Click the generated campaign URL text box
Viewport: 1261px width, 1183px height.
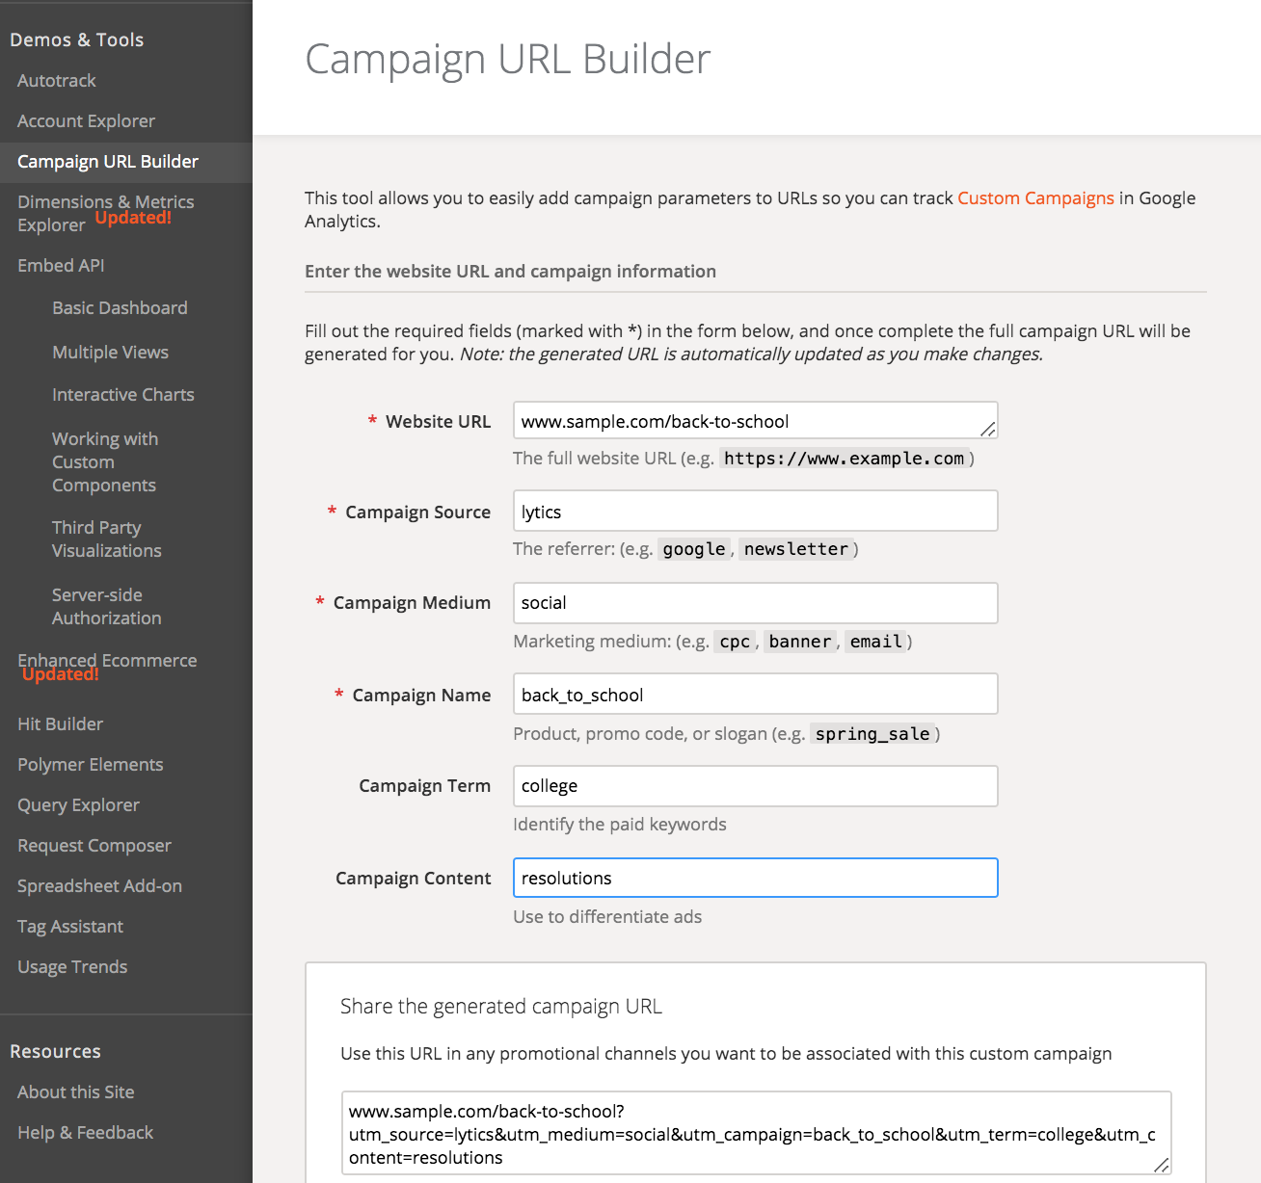(757, 1133)
